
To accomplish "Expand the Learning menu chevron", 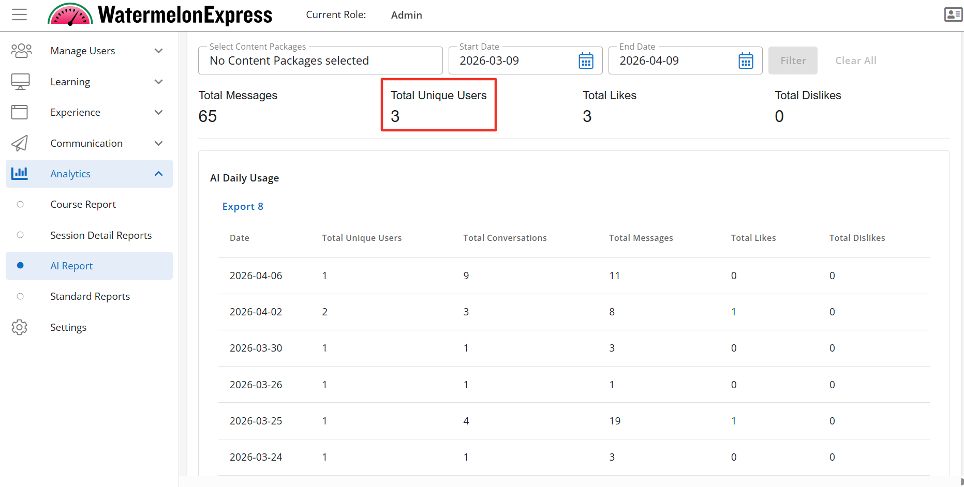I will tap(158, 82).
